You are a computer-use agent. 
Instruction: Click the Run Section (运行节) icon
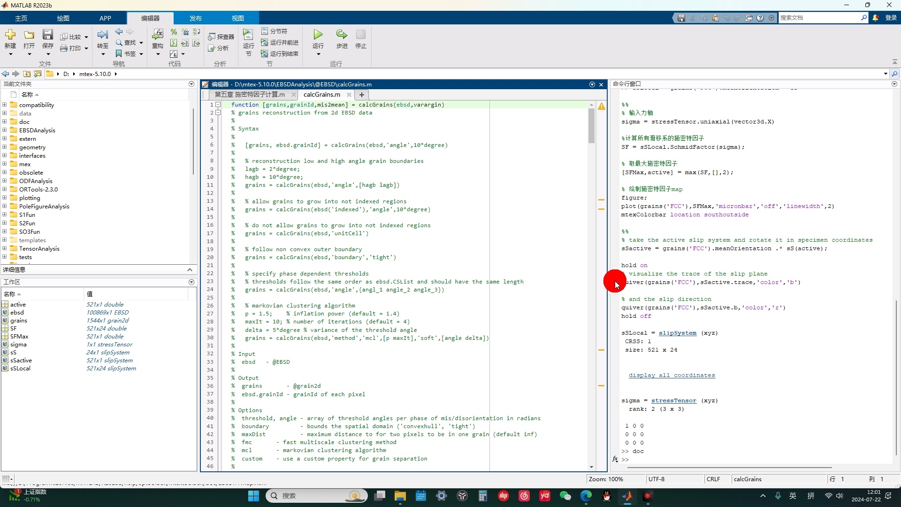click(248, 35)
